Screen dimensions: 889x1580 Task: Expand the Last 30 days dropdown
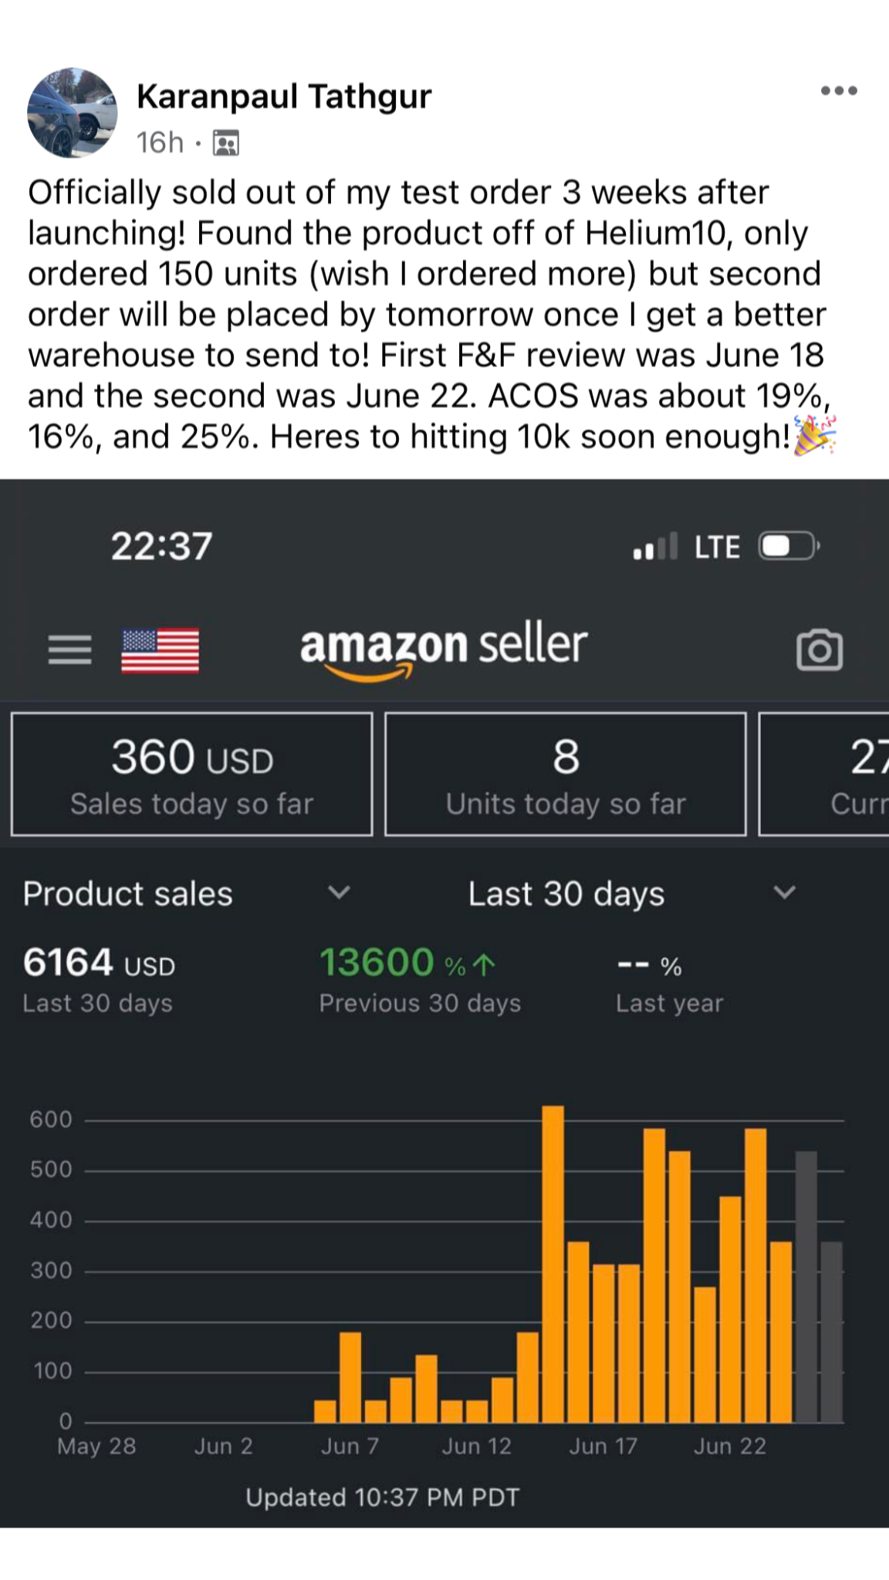[784, 893]
